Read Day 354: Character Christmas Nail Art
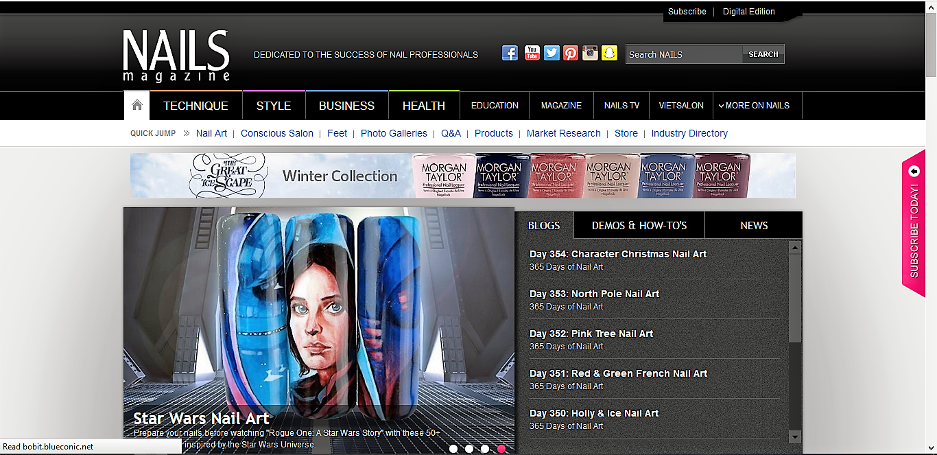 point(618,254)
